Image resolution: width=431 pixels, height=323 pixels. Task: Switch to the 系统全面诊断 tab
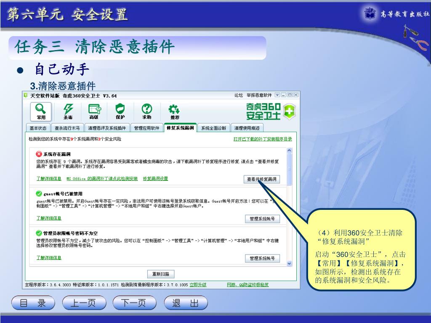(213, 128)
